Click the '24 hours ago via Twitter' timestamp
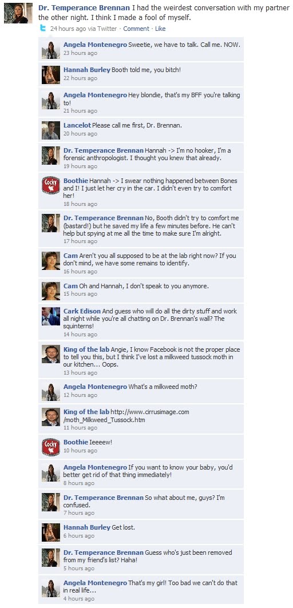This screenshot has width=293, height=608. 84,29
